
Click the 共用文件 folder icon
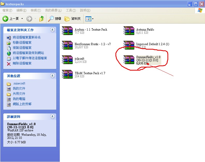(x=9, y=94)
